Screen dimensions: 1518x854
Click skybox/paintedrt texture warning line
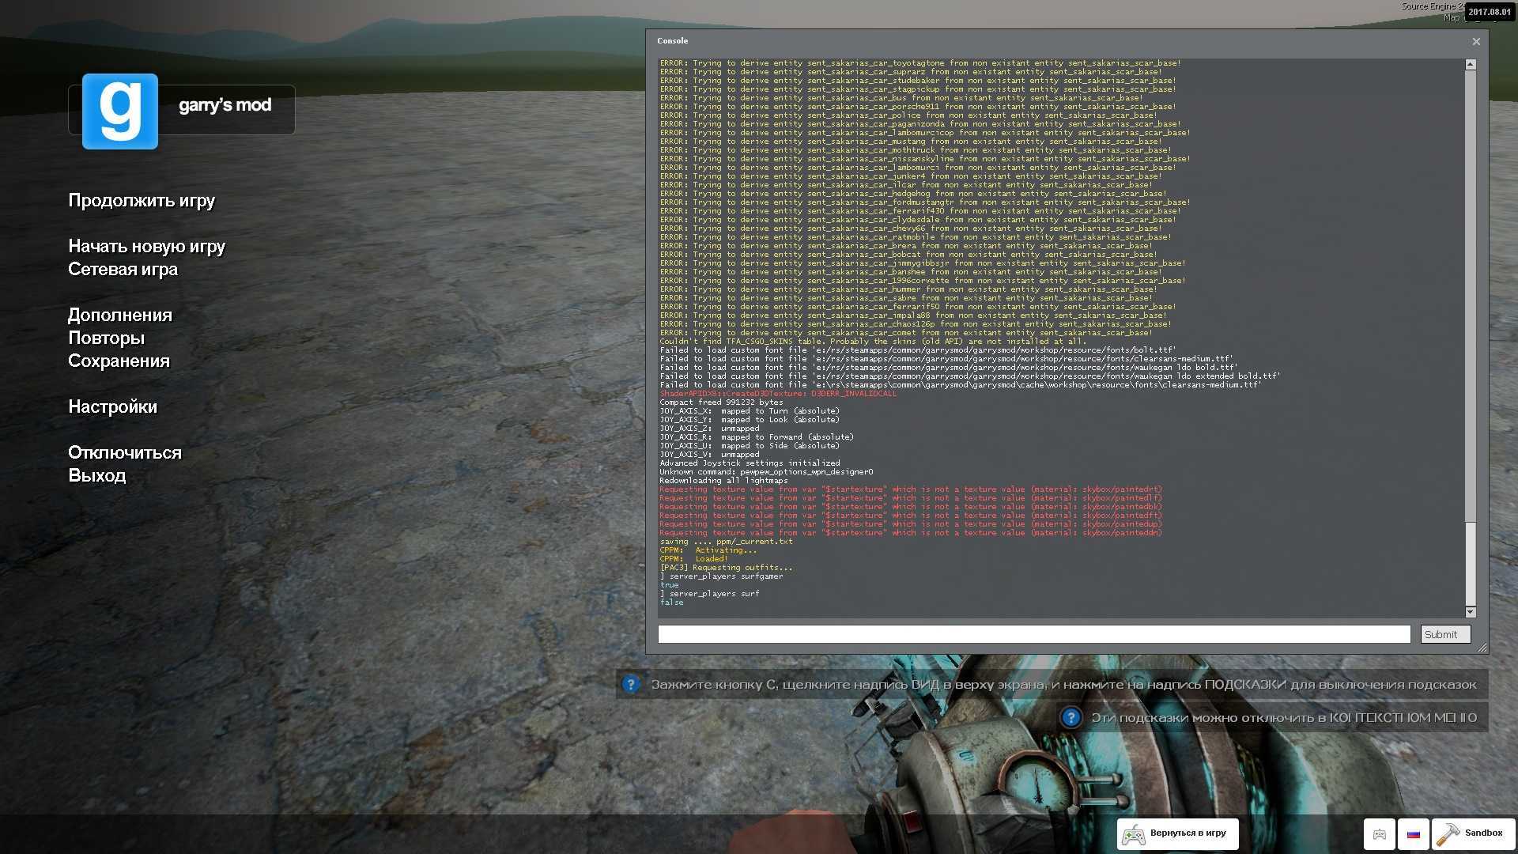911,489
